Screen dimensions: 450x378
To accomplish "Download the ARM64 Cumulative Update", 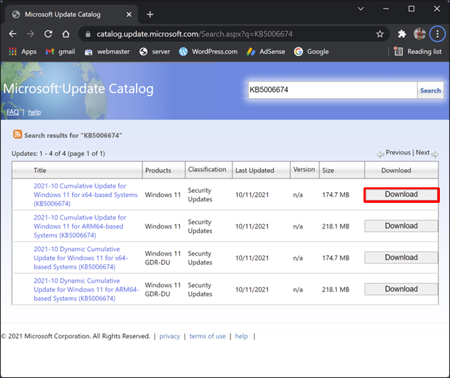I will (x=401, y=226).
